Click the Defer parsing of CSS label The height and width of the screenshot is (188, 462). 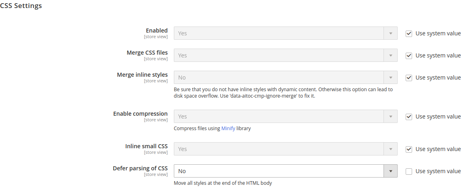click(x=140, y=168)
